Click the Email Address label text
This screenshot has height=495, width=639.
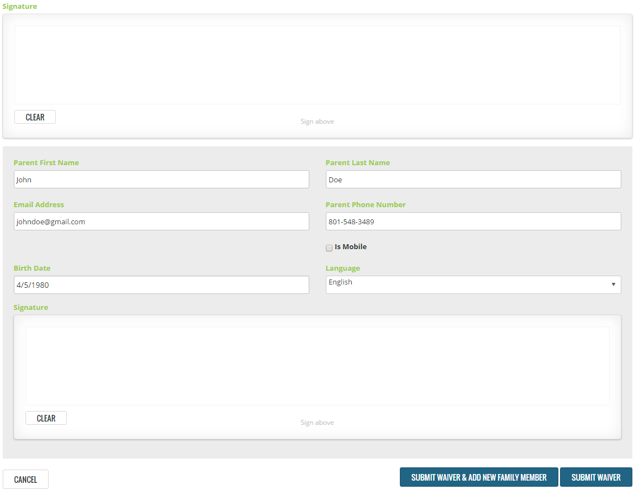(39, 205)
